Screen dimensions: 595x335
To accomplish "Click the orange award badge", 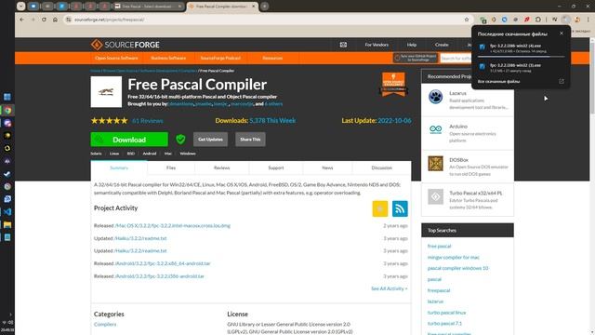I will 393,84.
